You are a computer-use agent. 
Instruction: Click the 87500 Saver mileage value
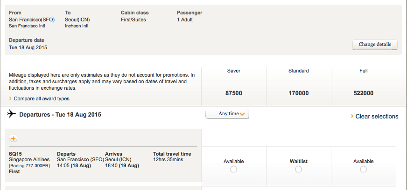[234, 93]
